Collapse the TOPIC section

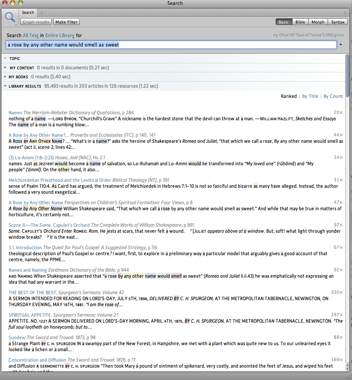[5, 58]
